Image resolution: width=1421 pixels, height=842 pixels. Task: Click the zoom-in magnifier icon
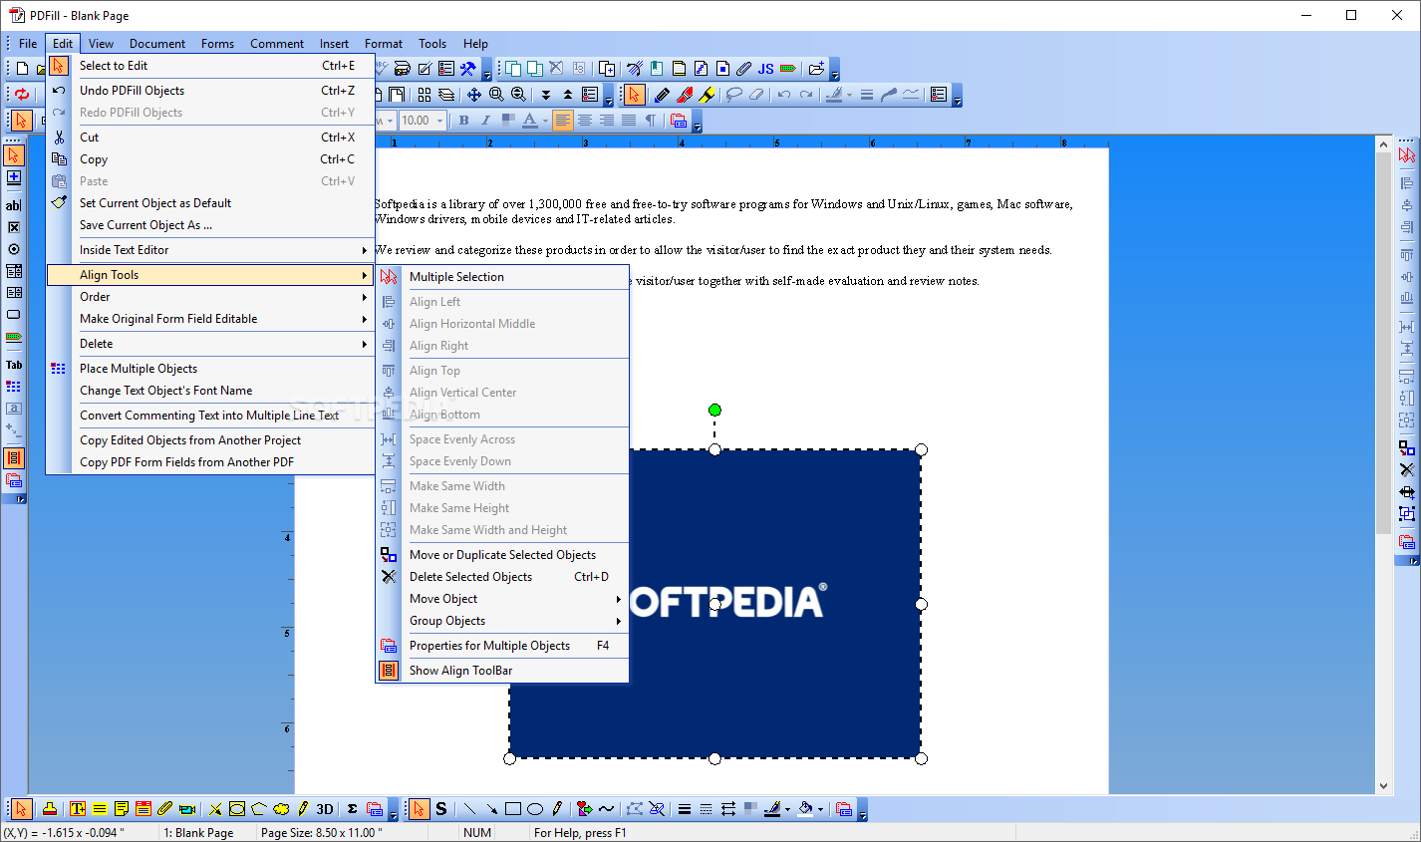[x=496, y=95]
